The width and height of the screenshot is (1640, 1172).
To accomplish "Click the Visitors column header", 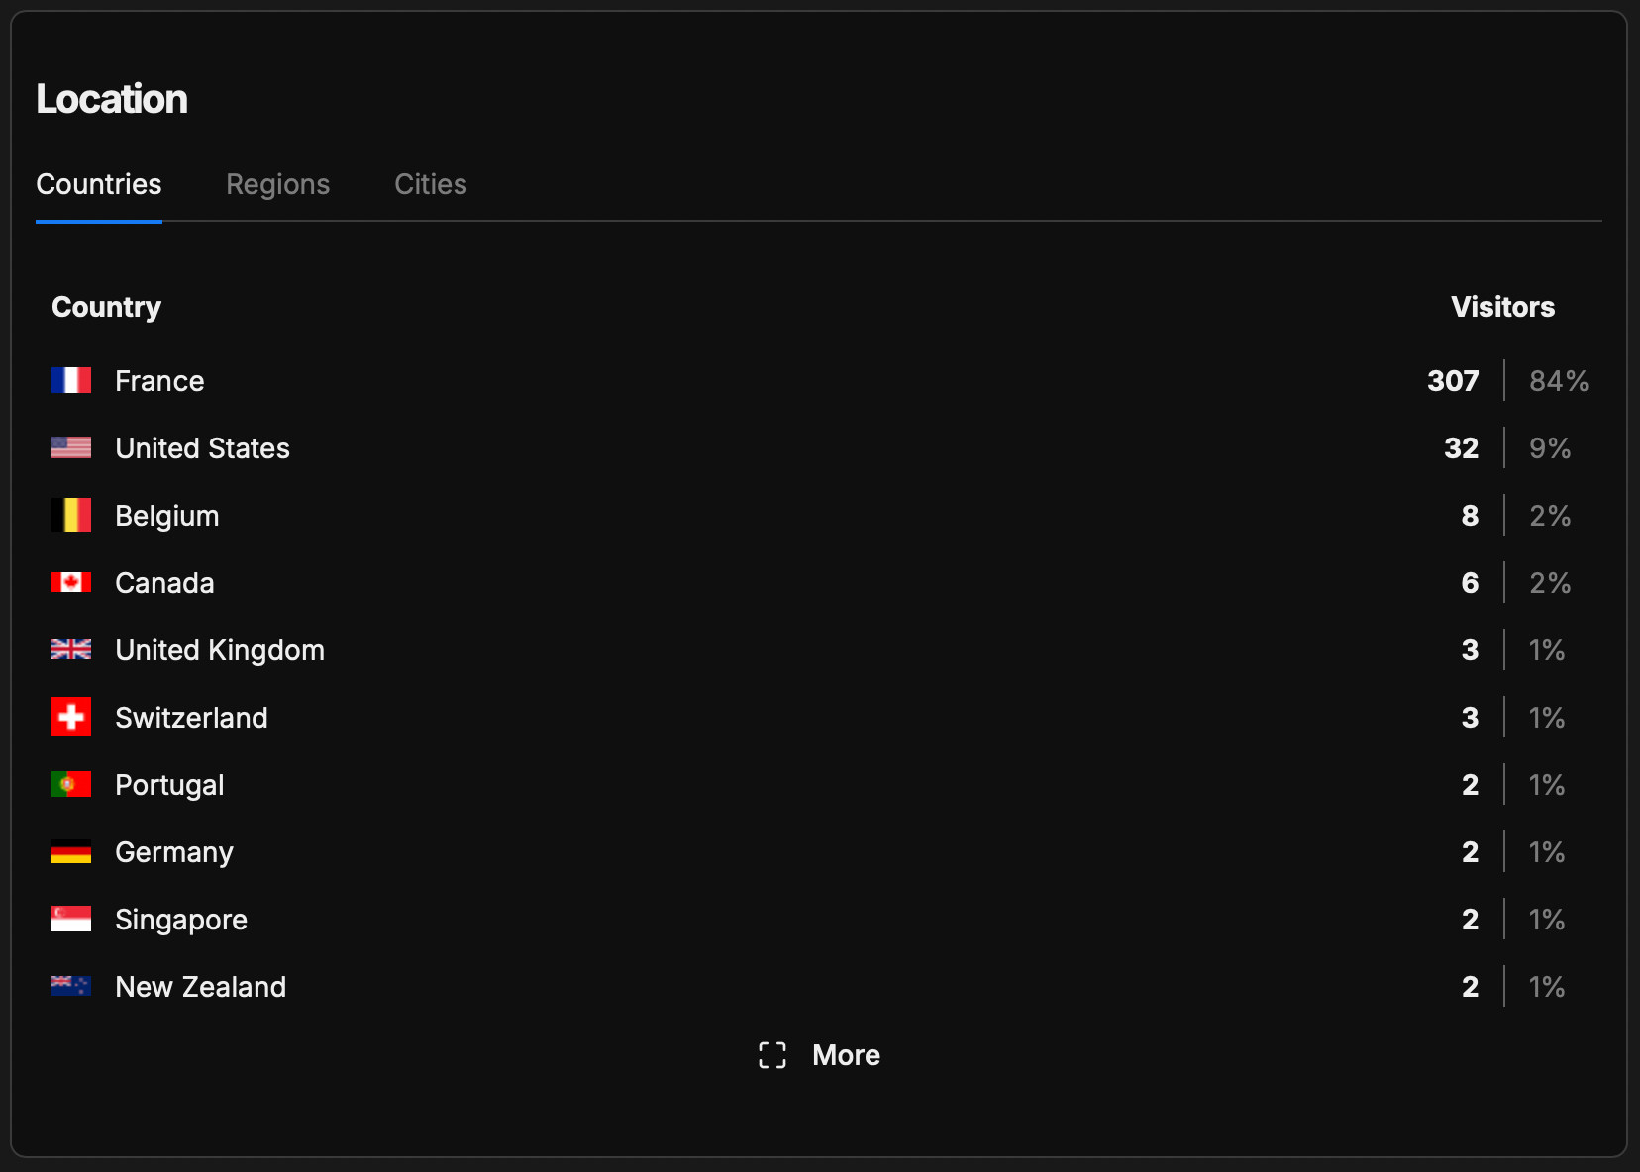I will [x=1501, y=307].
